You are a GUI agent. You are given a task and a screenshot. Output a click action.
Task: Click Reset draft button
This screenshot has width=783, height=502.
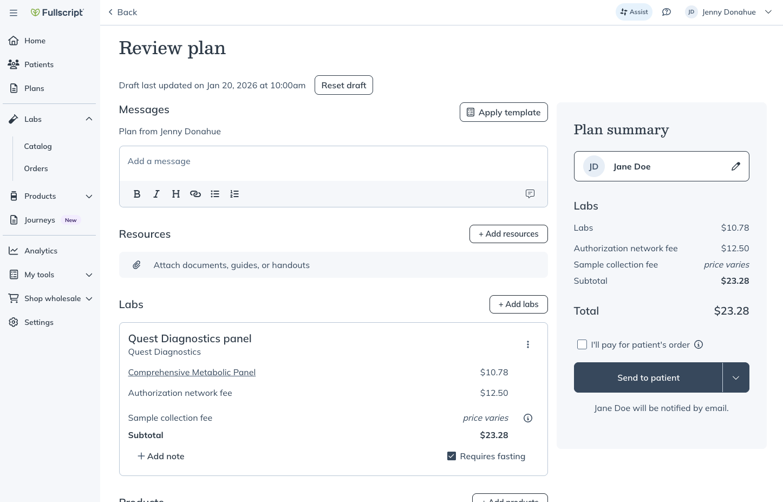tap(344, 85)
